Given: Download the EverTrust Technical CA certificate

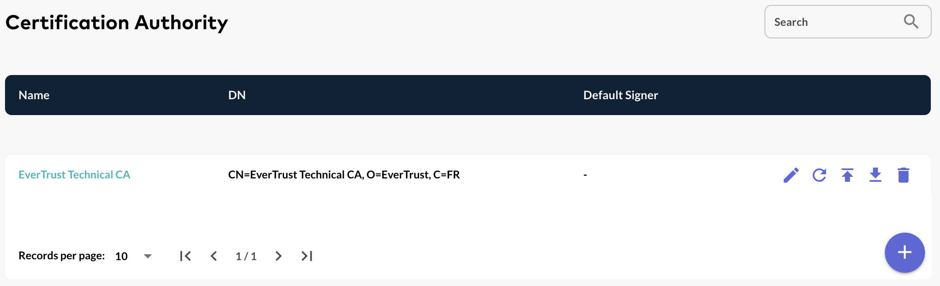Looking at the screenshot, I should pos(875,175).
